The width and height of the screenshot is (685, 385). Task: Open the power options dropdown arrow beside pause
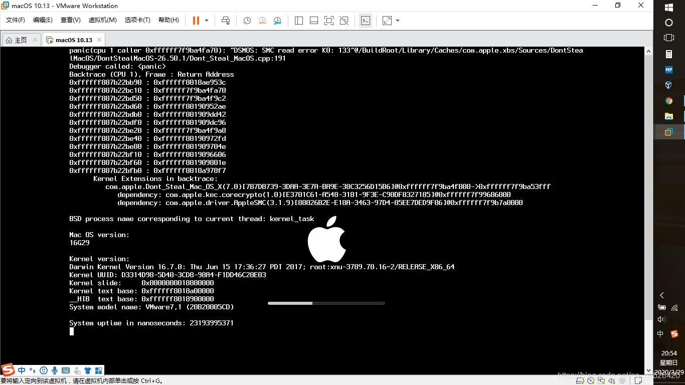(207, 21)
